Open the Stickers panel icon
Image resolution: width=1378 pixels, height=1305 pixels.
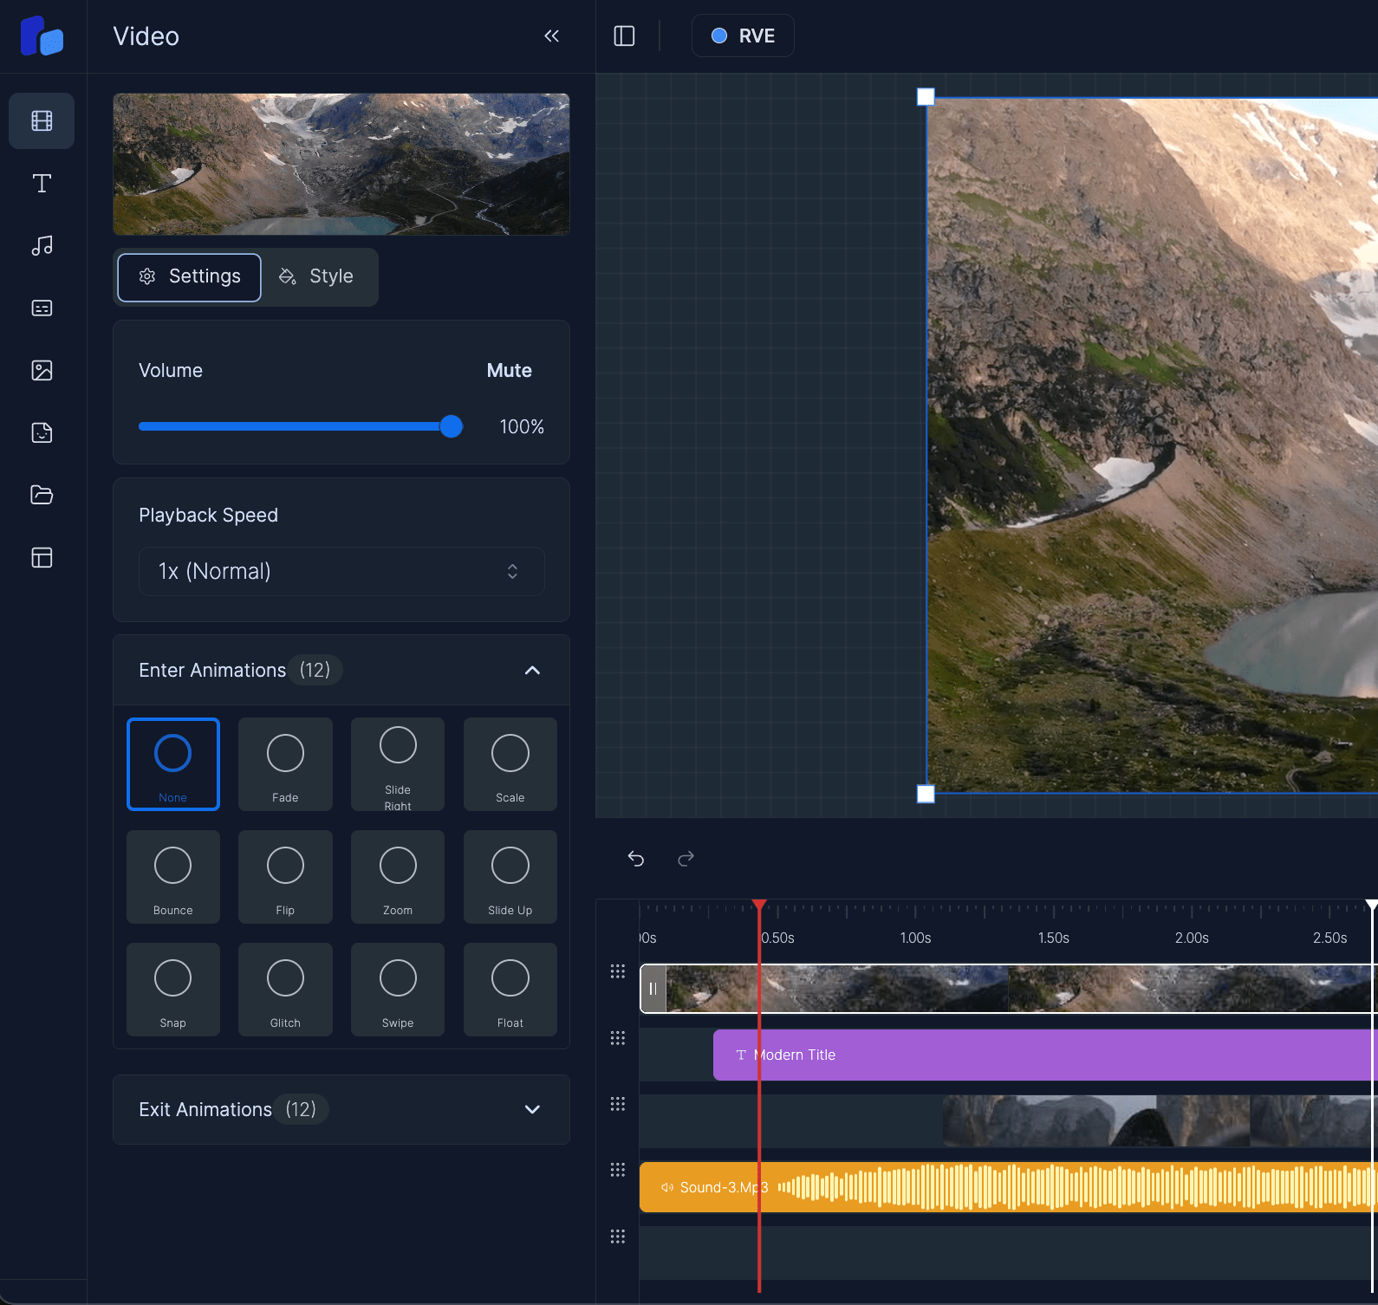point(42,432)
